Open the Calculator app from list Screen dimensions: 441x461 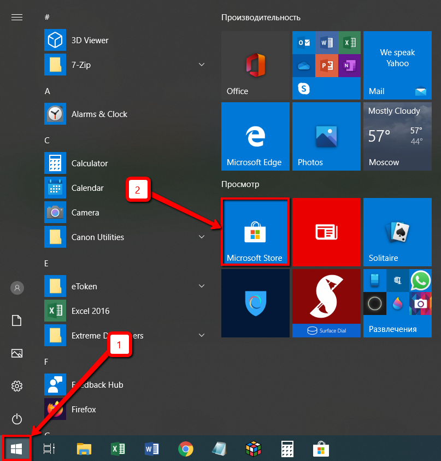click(125, 163)
